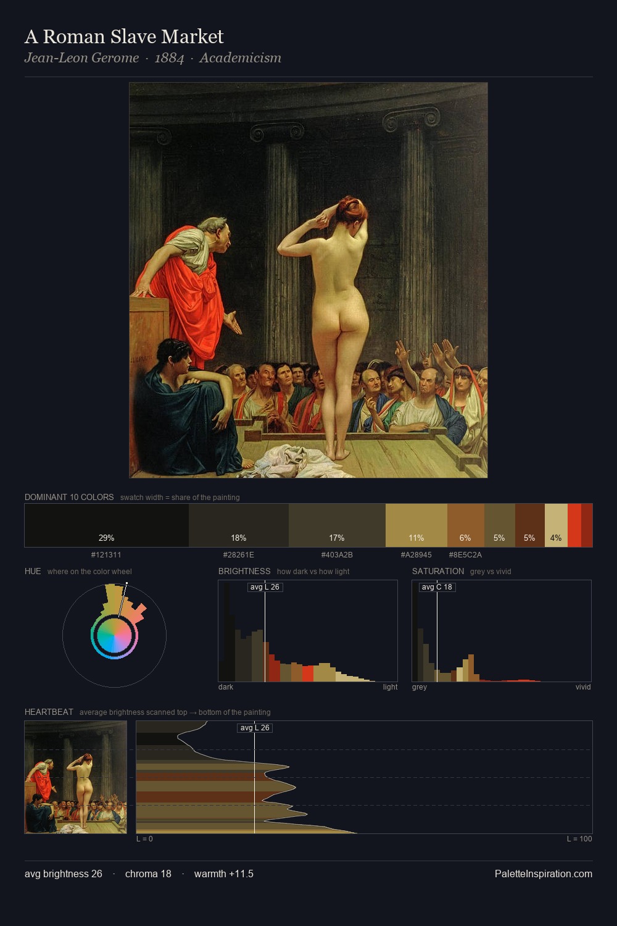Choose the 5% olive-brown swatch
This screenshot has height=926, width=617.
pos(500,525)
